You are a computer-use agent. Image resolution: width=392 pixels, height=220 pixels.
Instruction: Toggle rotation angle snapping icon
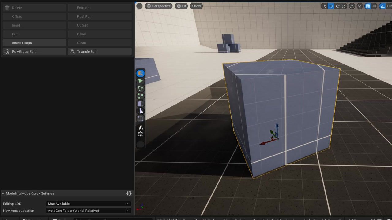pos(383,6)
